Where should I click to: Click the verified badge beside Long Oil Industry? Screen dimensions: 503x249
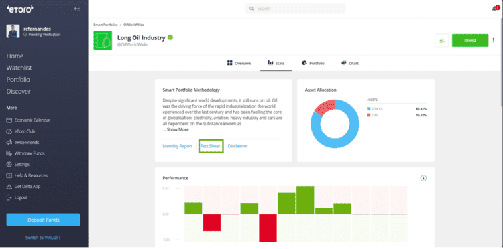(x=170, y=37)
